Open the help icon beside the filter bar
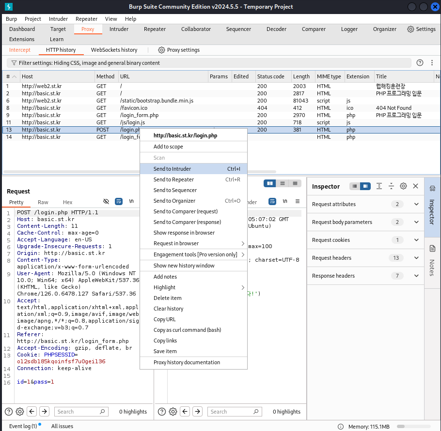 pos(420,62)
